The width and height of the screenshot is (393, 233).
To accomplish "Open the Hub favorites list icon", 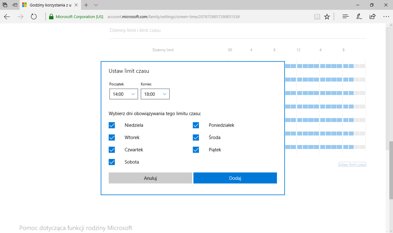I will pyautogui.click(x=345, y=17).
